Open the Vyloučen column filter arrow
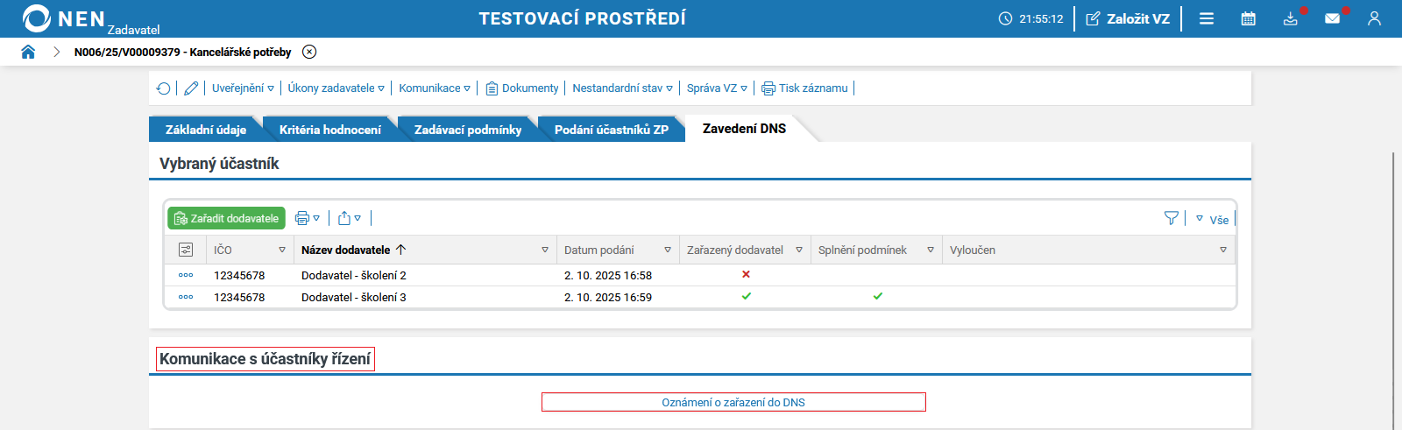 point(1223,250)
